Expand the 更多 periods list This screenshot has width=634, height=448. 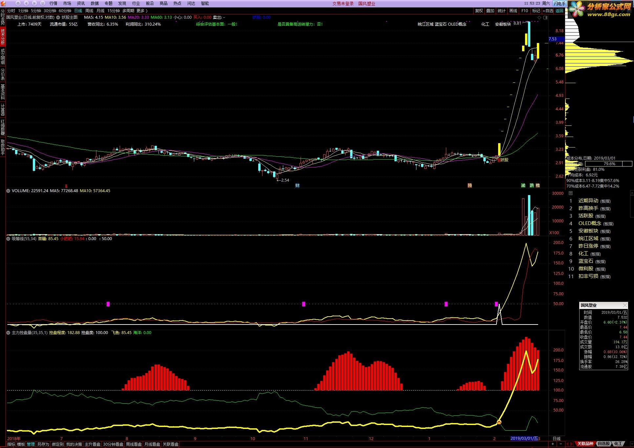pos(142,11)
